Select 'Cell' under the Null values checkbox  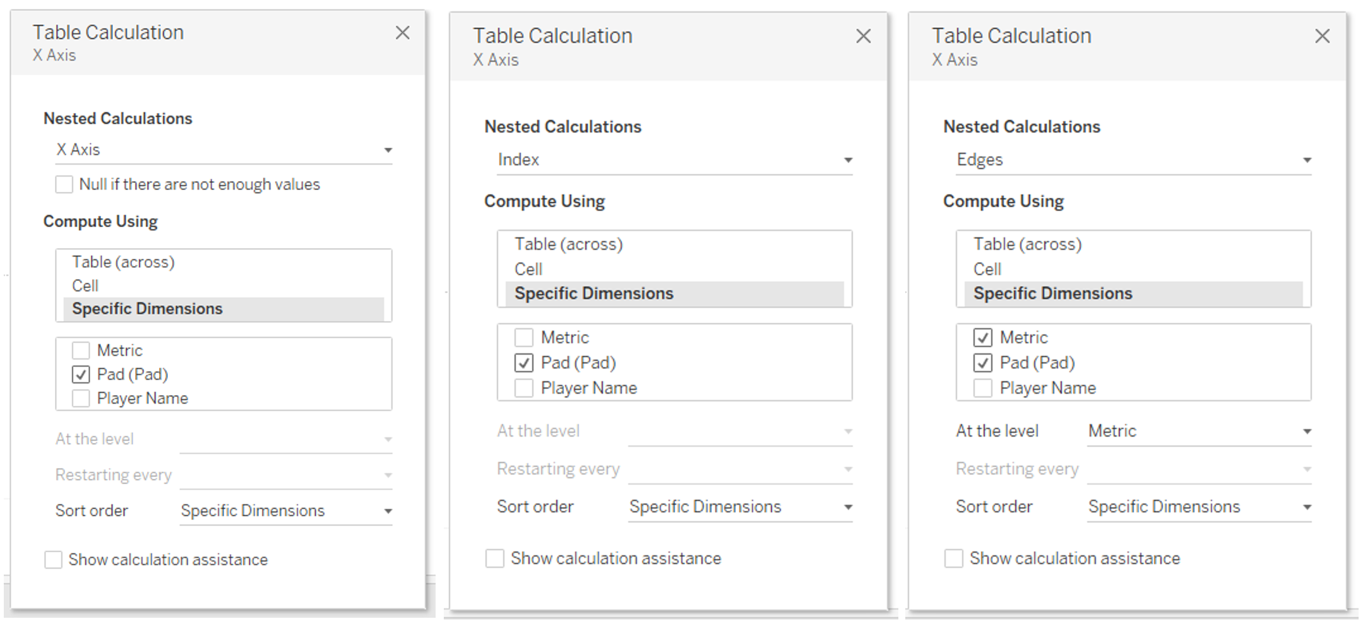click(85, 286)
